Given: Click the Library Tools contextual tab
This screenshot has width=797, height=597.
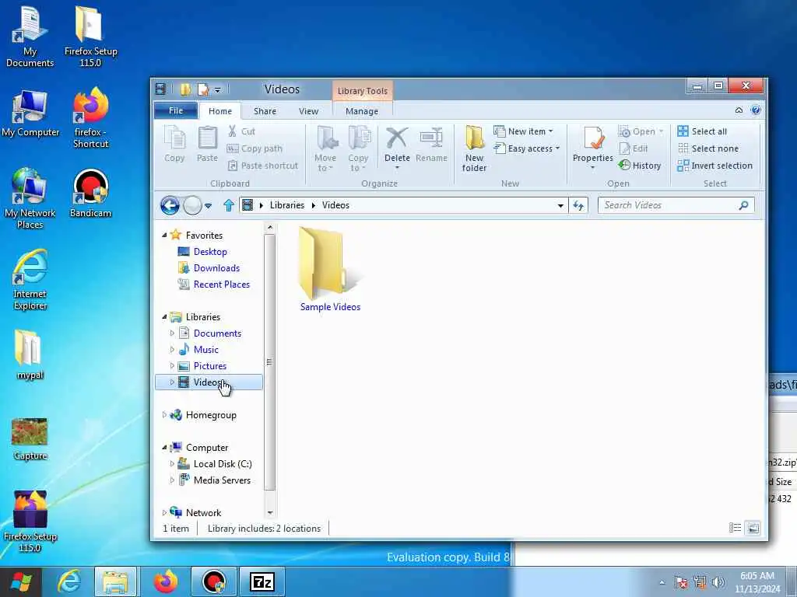Looking at the screenshot, I should click(x=363, y=91).
